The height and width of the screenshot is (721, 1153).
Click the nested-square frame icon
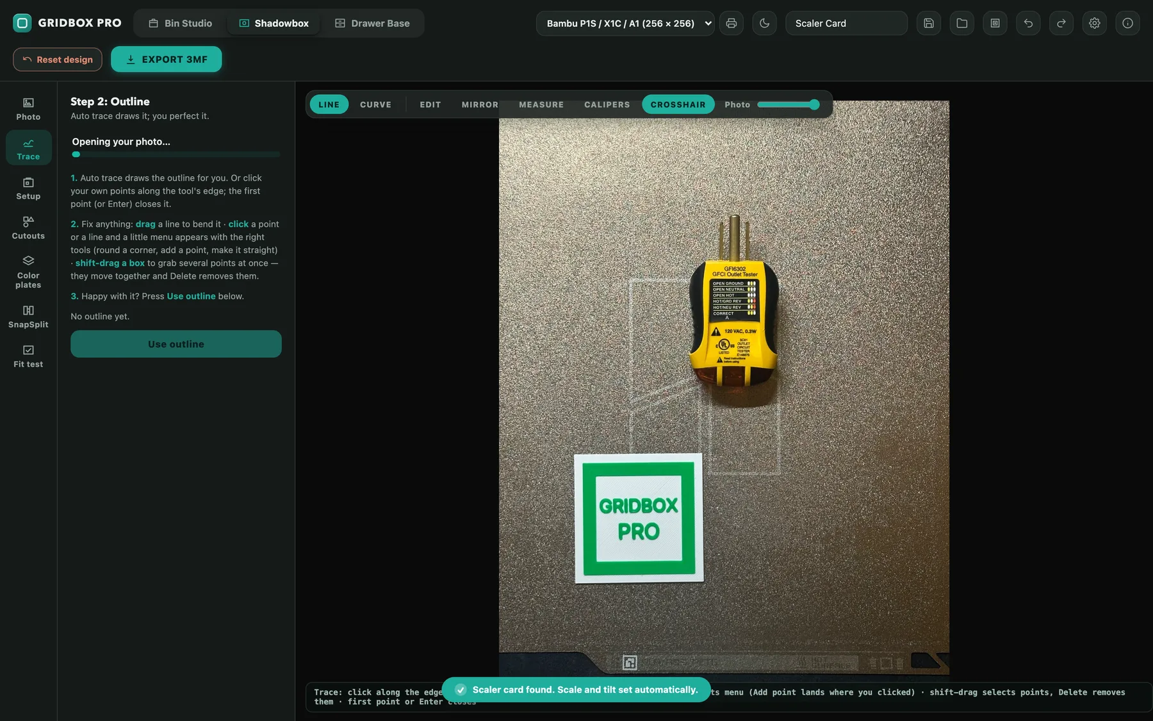tap(995, 23)
